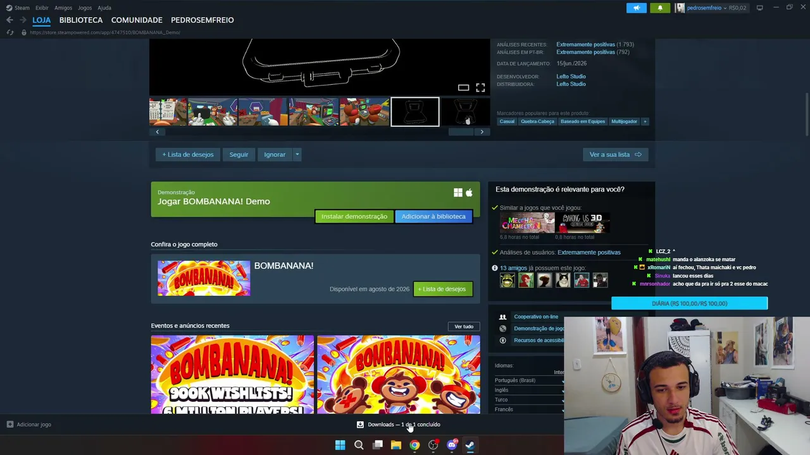Expand the Ignorar options dropdown arrow

[297, 154]
